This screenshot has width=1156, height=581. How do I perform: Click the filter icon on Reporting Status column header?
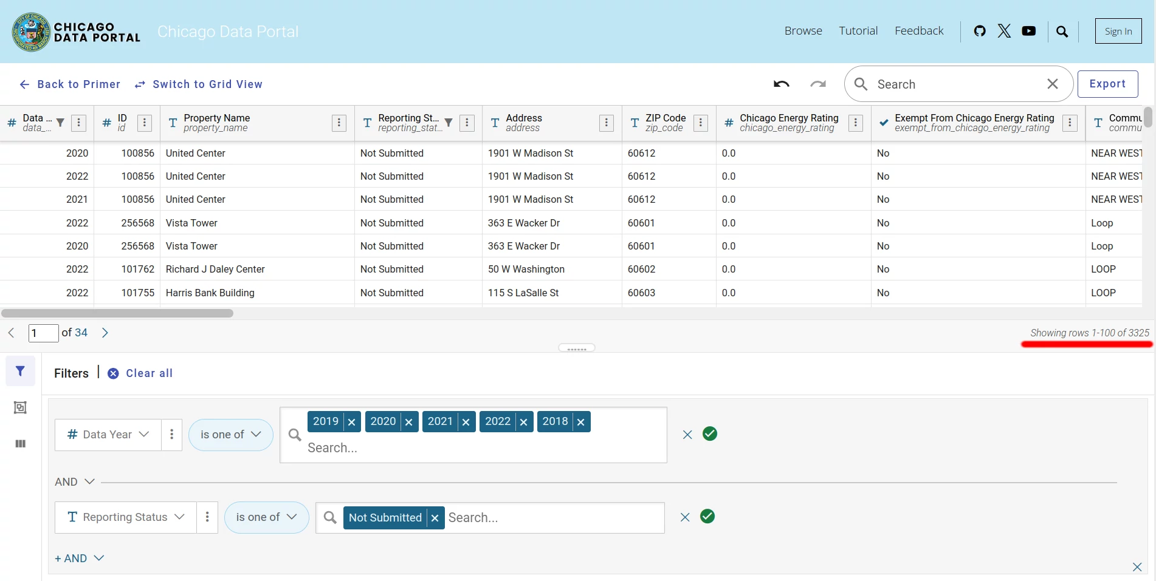click(x=449, y=122)
